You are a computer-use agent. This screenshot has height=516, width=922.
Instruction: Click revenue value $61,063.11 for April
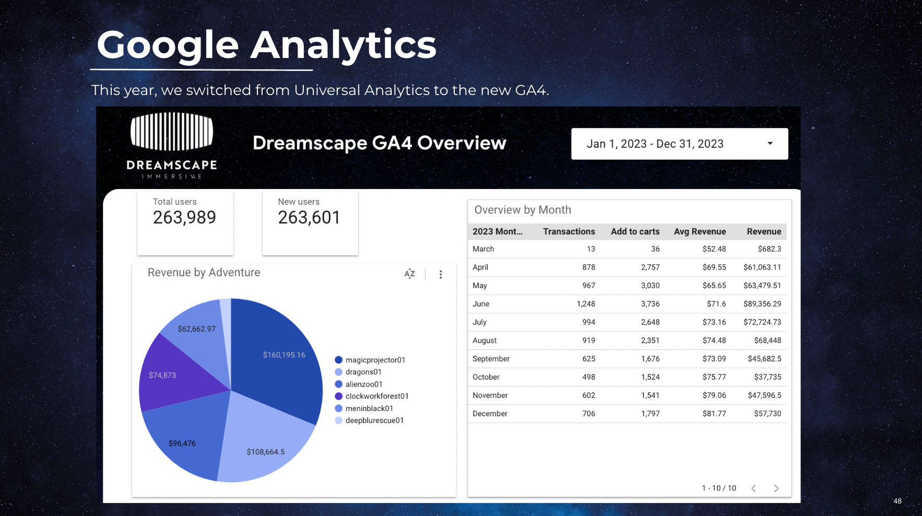(762, 267)
